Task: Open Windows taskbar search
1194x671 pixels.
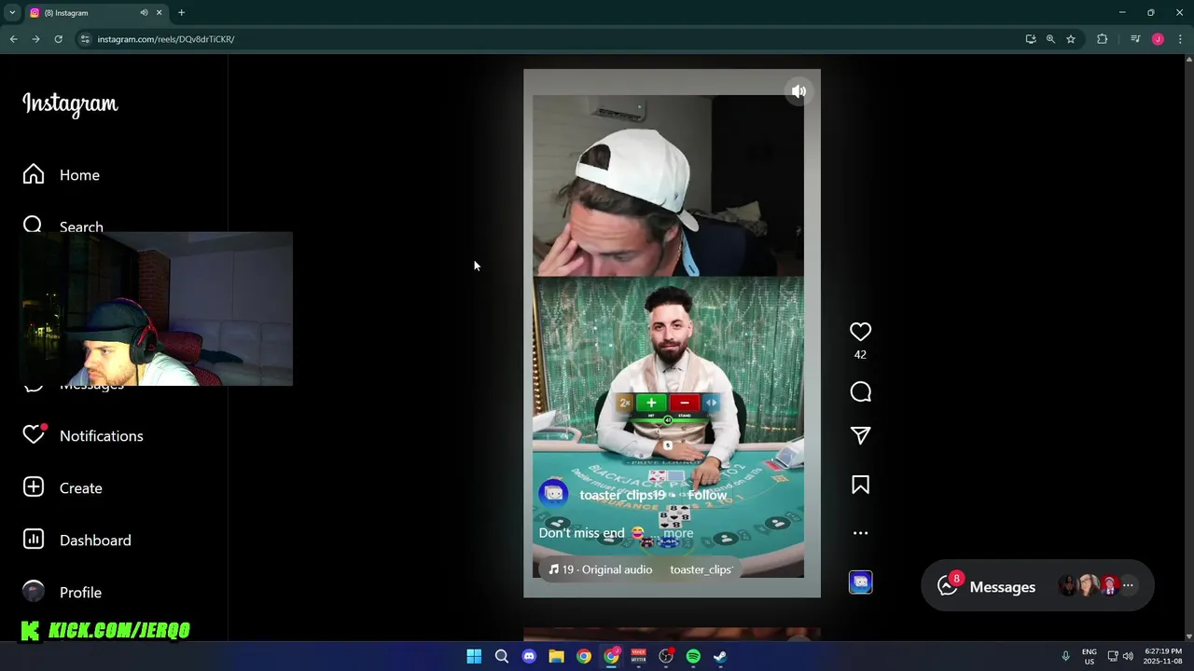Action: point(502,656)
